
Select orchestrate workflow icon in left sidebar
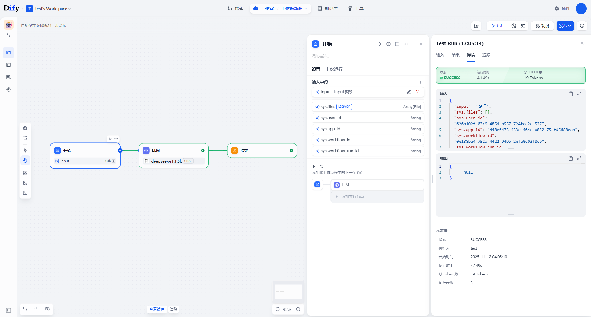[x=9, y=53]
